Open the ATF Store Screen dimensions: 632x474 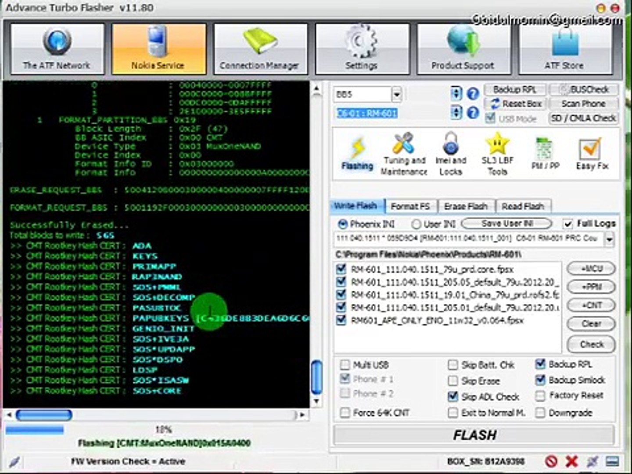(x=565, y=49)
